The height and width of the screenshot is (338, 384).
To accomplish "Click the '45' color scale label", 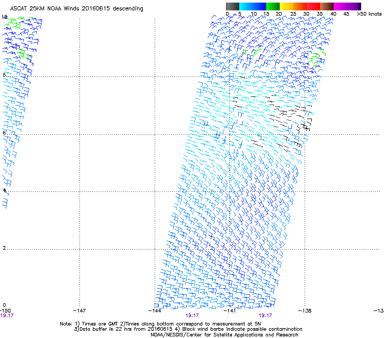I will click(346, 14).
